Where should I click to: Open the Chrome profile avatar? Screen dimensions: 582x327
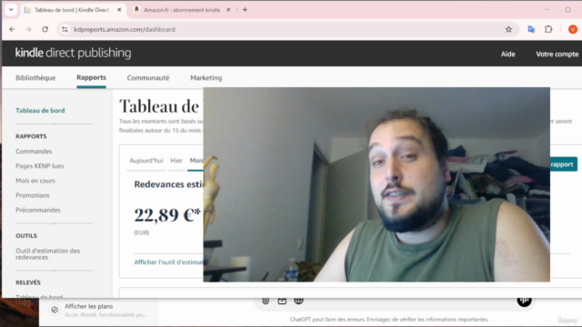pos(572,29)
